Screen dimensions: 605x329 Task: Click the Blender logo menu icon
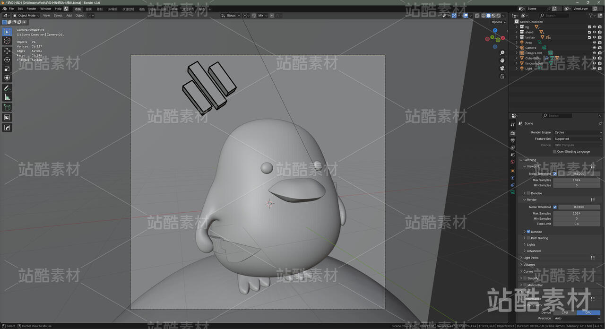click(4, 9)
